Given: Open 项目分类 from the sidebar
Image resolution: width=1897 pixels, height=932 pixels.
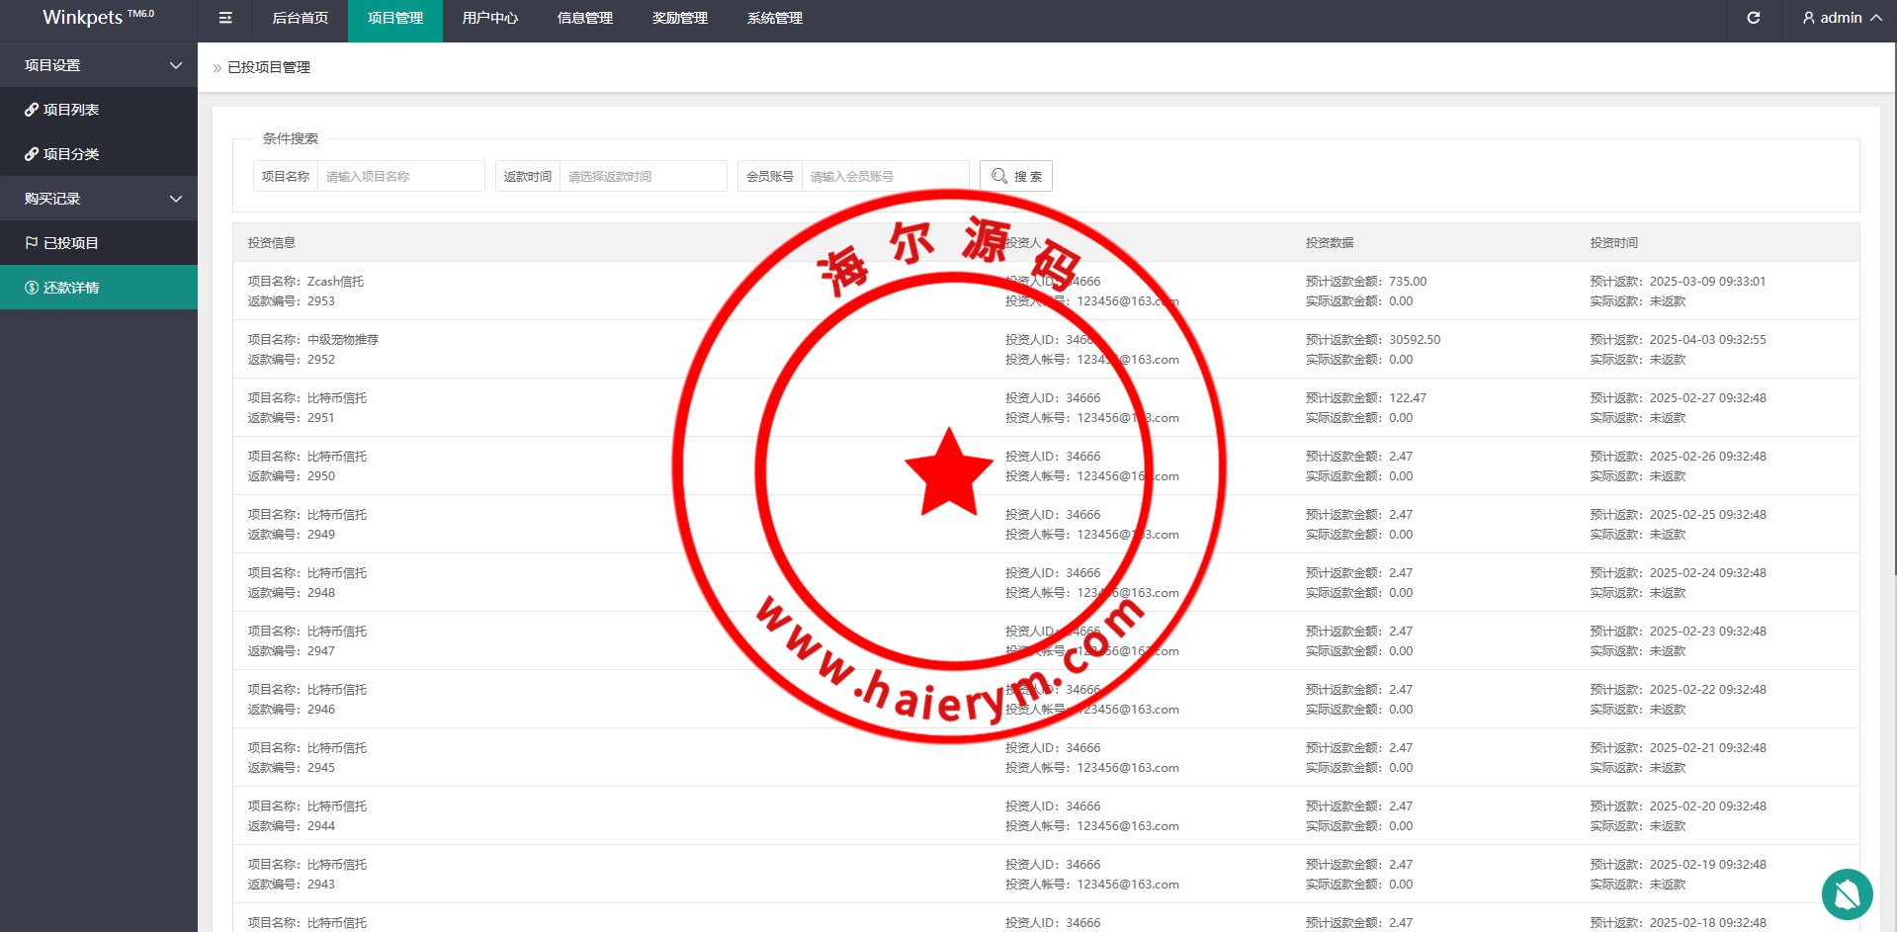Looking at the screenshot, I should point(71,154).
